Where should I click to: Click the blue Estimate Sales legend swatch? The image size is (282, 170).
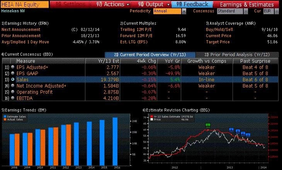coord(5,117)
